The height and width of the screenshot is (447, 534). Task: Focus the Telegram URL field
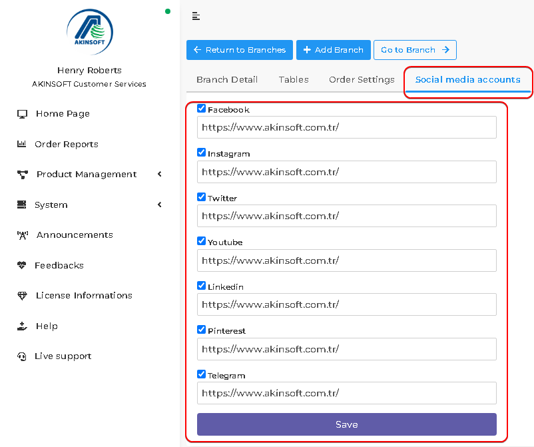[x=347, y=393]
